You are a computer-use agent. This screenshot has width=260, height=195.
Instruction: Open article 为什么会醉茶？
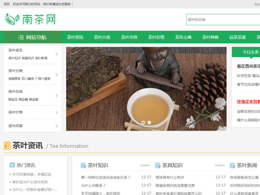pyautogui.click(x=93, y=185)
